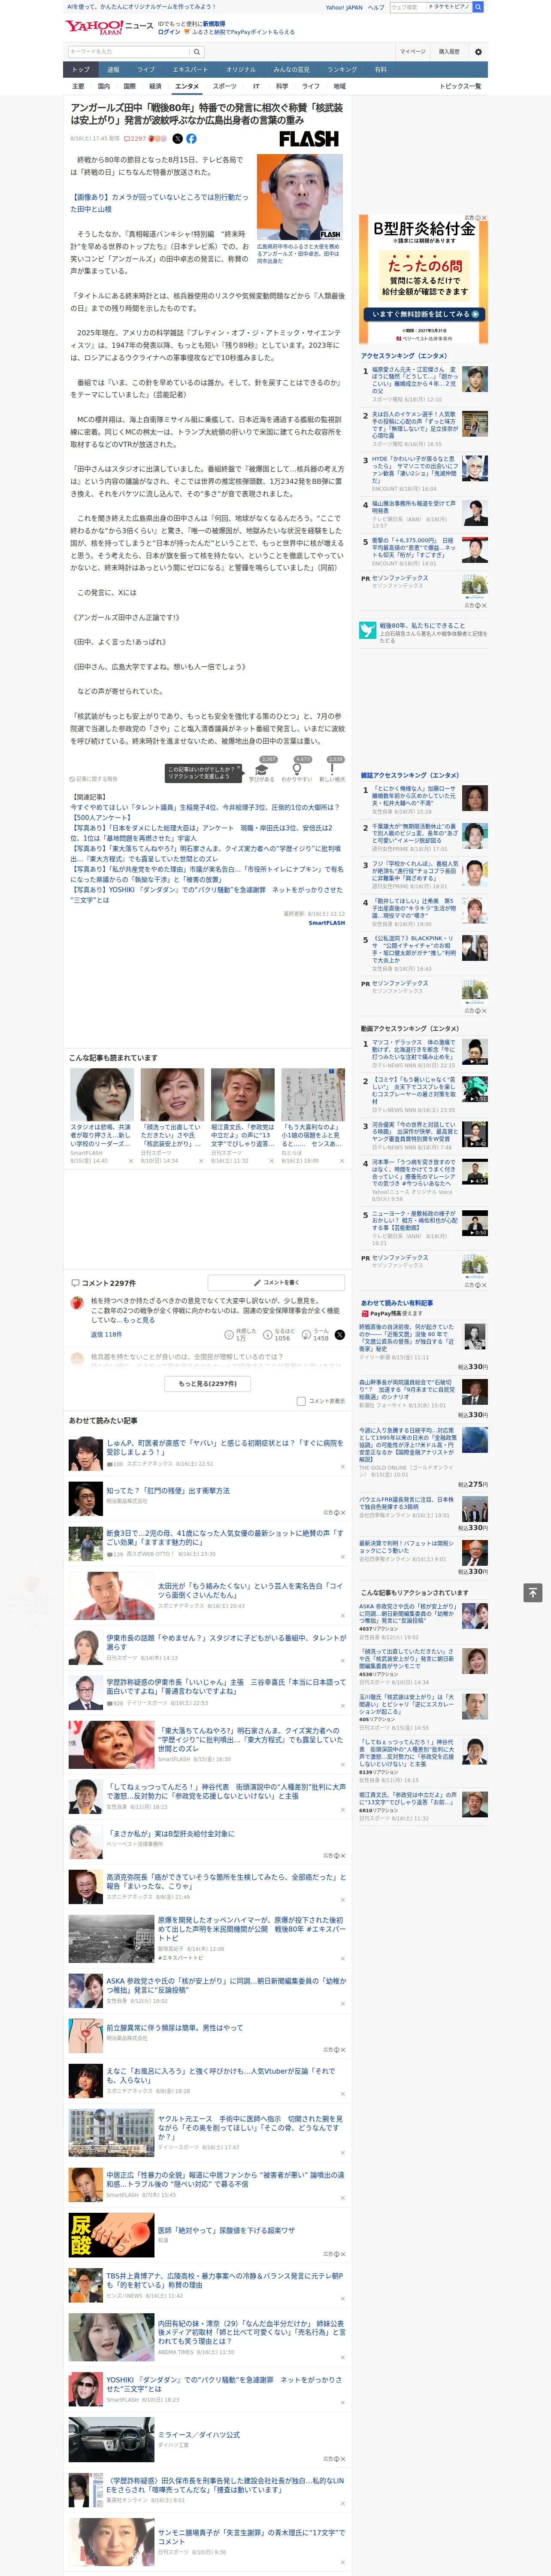
Task: Open the 速報 navigation tab
Action: pyautogui.click(x=113, y=70)
